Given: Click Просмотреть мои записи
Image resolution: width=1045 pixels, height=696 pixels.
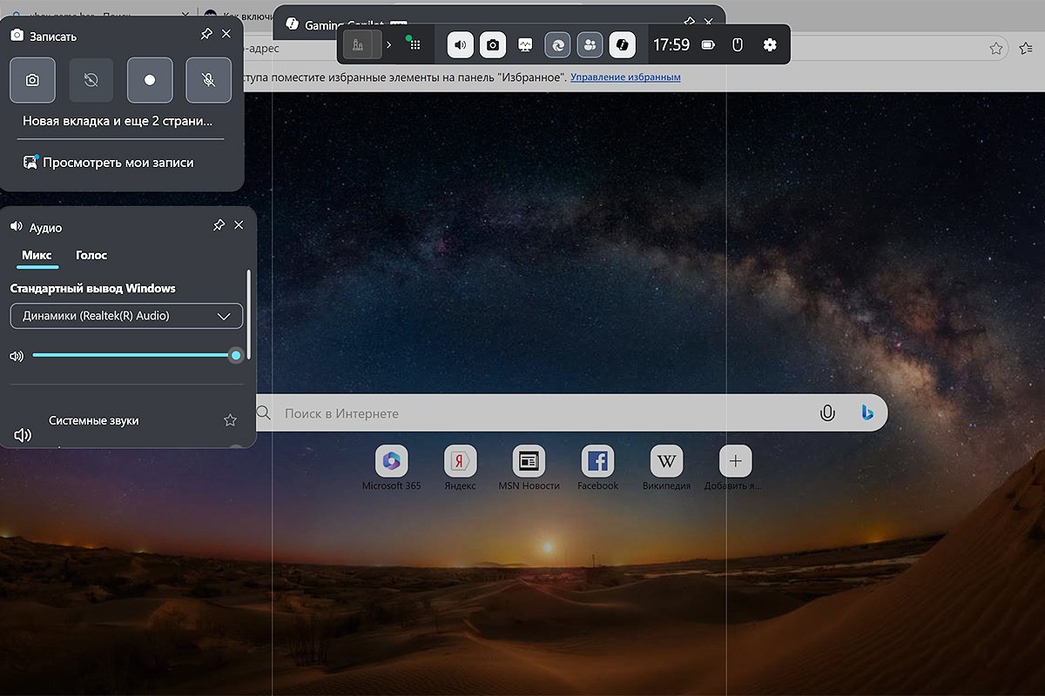Looking at the screenshot, I should tap(118, 163).
